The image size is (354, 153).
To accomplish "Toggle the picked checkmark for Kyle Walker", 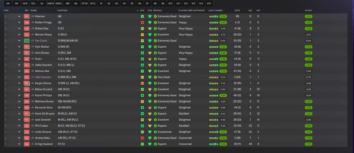I will coord(6,47).
